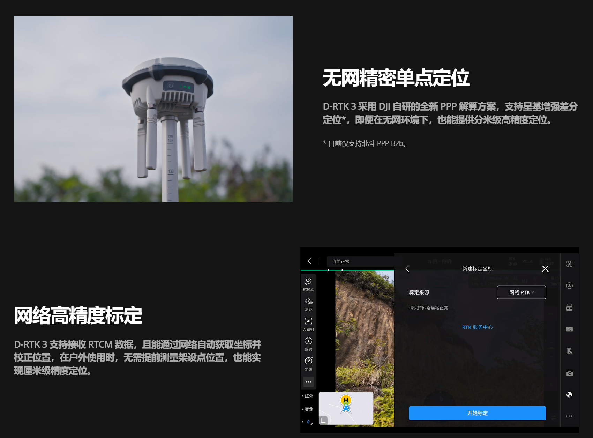Click the 标定来源 label
The image size is (593, 438).
[419, 292]
